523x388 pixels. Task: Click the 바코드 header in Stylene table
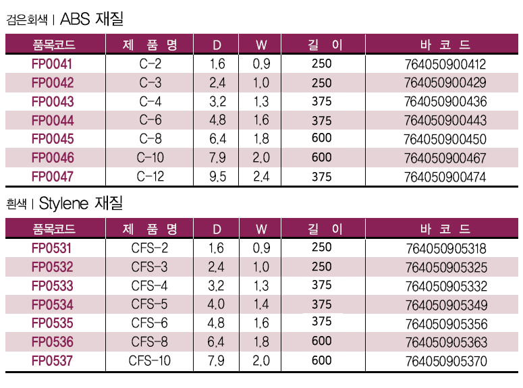(445, 229)
